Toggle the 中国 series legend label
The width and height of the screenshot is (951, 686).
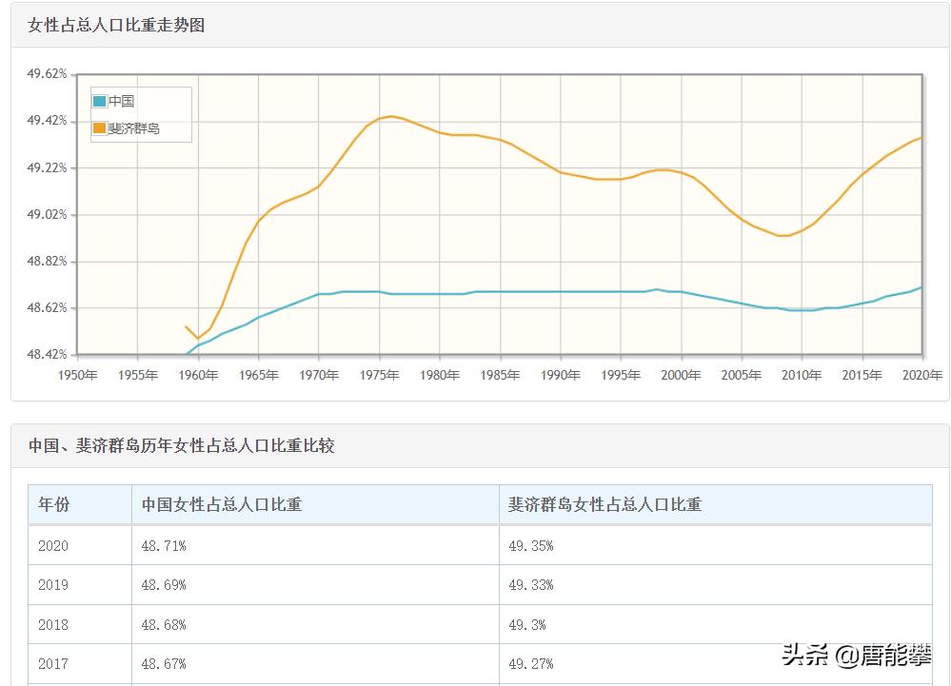(x=122, y=102)
